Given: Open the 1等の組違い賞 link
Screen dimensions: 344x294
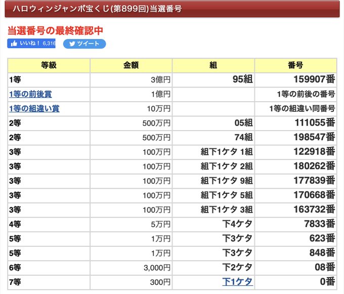Looking at the screenshot, I should (x=34, y=109).
